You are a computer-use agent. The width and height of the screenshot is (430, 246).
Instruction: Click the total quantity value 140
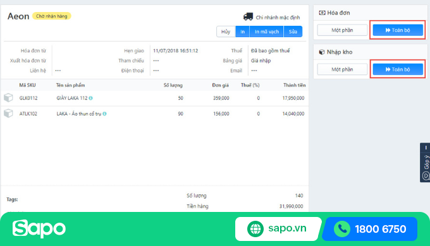(299, 196)
